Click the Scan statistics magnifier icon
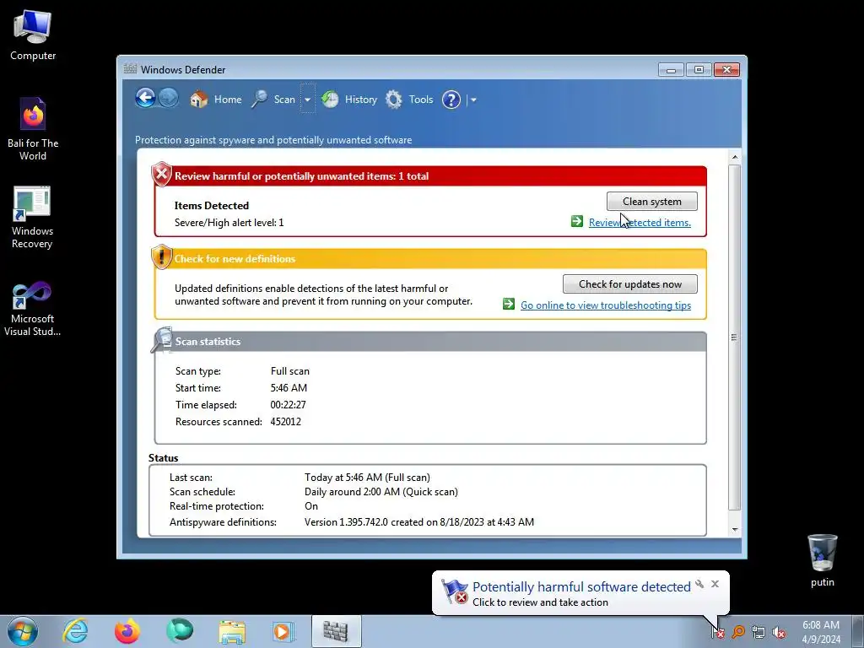Viewport: 864px width, 648px height. [x=163, y=339]
